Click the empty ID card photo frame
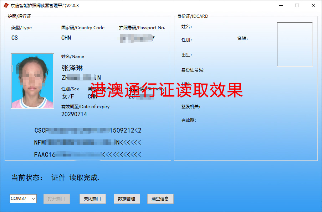 (x=295, y=44)
